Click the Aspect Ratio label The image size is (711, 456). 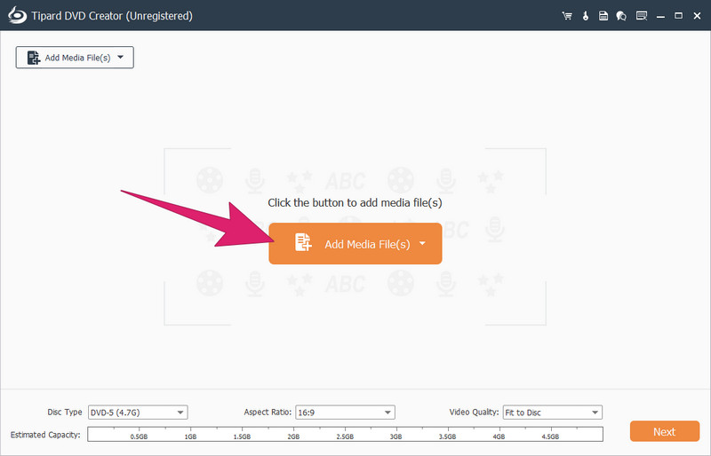268,412
